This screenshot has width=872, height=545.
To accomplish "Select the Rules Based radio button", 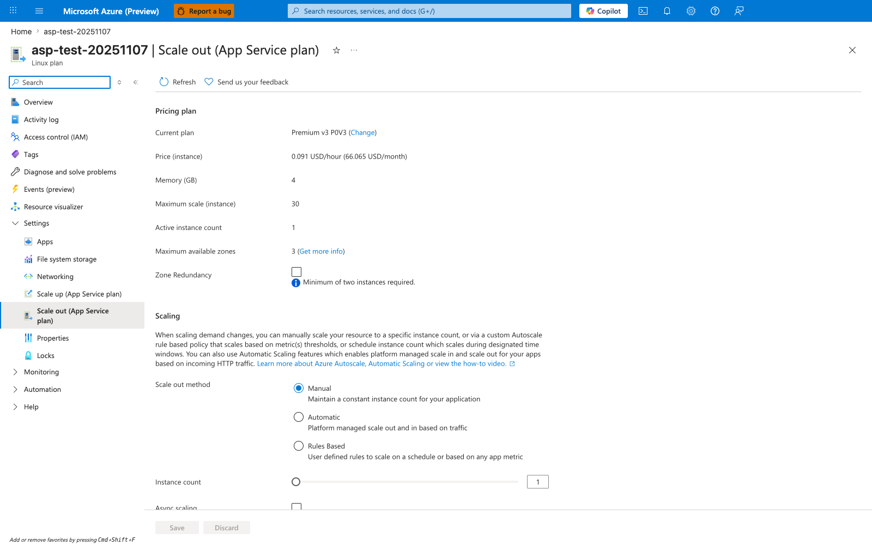I will click(x=299, y=446).
